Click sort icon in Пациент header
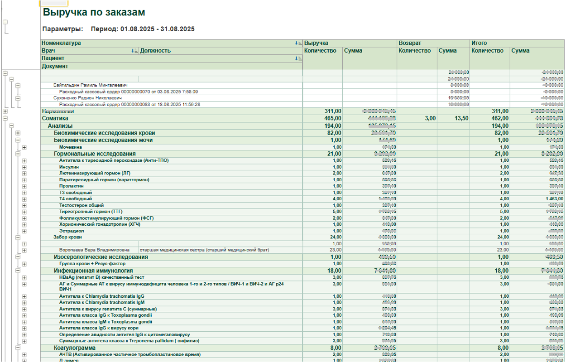The width and height of the screenshot is (566, 363). click(298, 58)
